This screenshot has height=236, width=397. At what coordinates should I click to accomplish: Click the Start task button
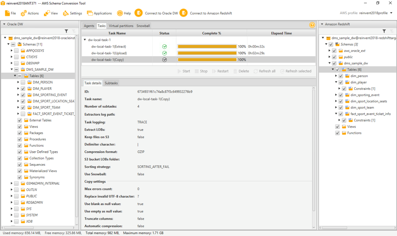(x=184, y=71)
